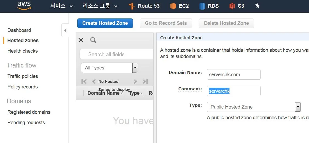Screen dimensions: 309x143
Task: Go to the previous page of zones
Action: click(94, 81)
